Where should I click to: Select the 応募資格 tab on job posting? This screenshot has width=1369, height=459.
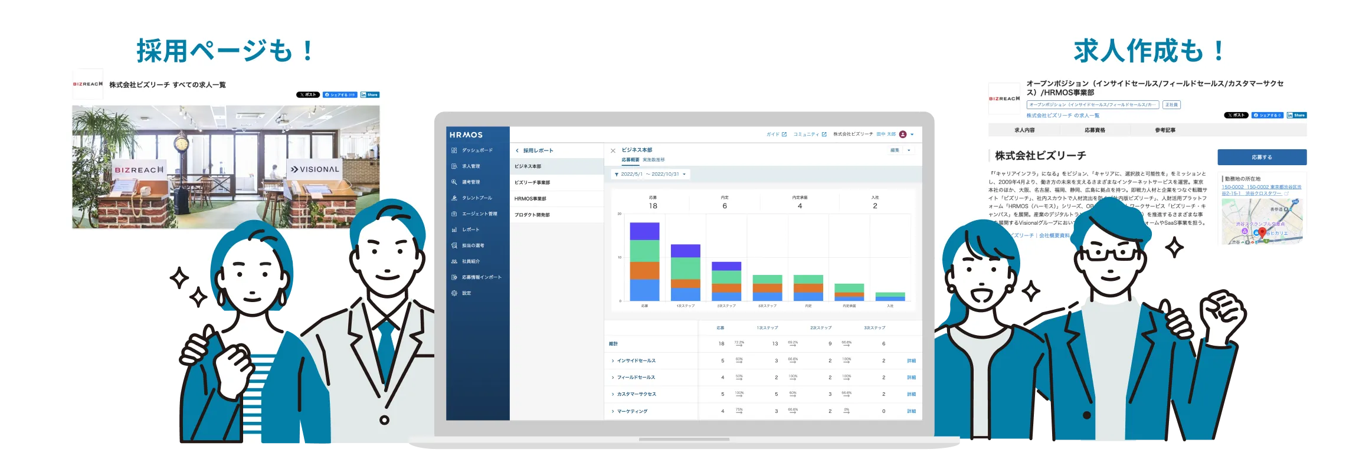[x=1095, y=130]
